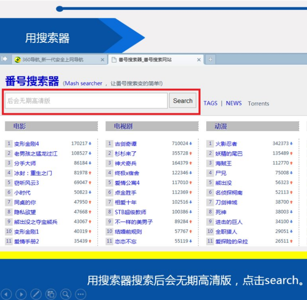Open more slideshow options menu
This screenshot has width=307, height=300.
tap(80, 294)
